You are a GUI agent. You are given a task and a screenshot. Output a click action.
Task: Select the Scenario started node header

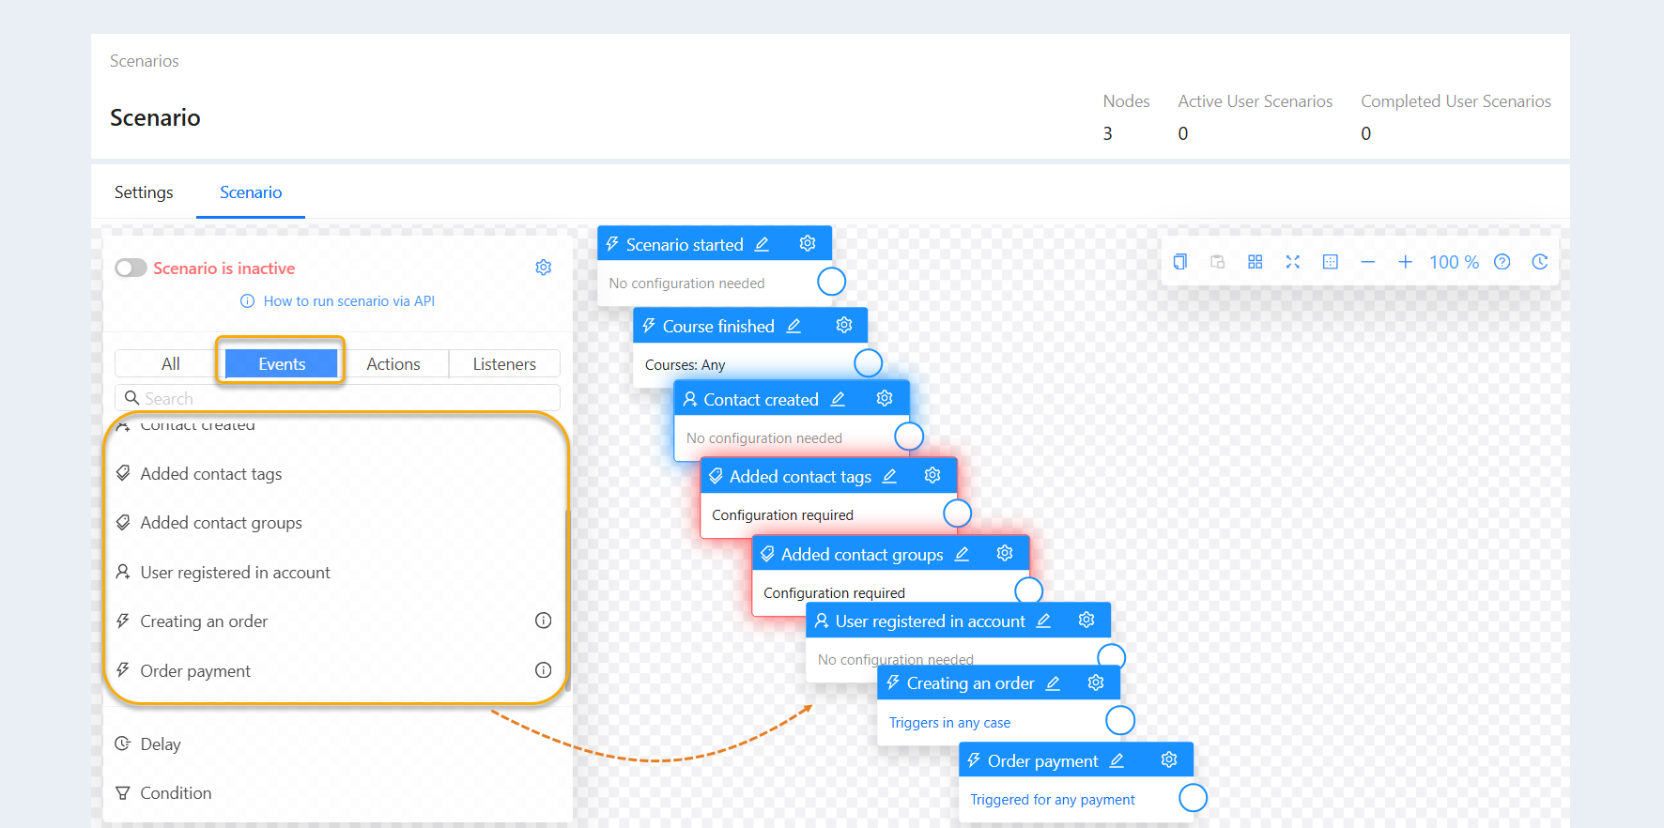(715, 244)
